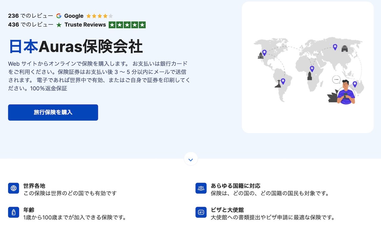Click the fourth gold Google rating star
Screen dimensions: 381x229
[x=106, y=16]
